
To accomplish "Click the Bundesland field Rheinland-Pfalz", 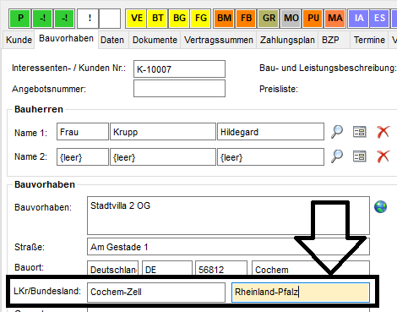I will (301, 293).
